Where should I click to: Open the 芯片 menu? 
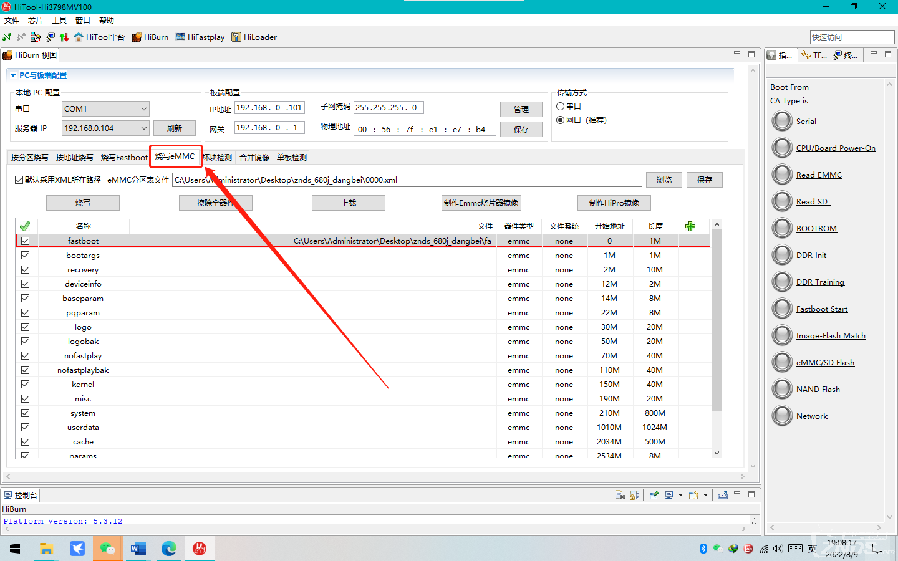coord(36,21)
